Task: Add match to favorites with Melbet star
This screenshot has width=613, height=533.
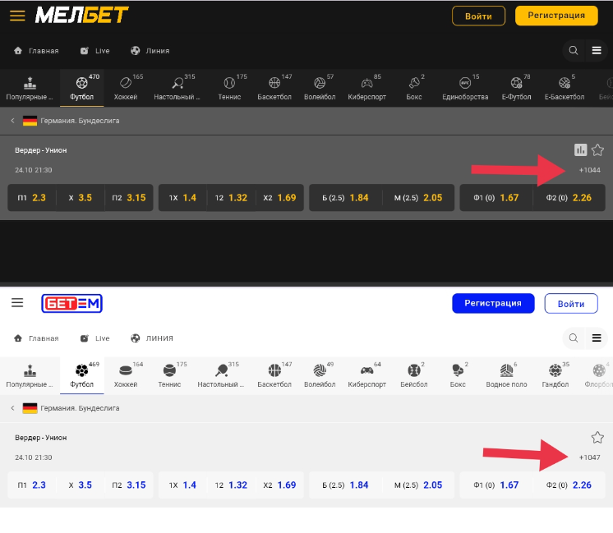Action: pos(597,149)
